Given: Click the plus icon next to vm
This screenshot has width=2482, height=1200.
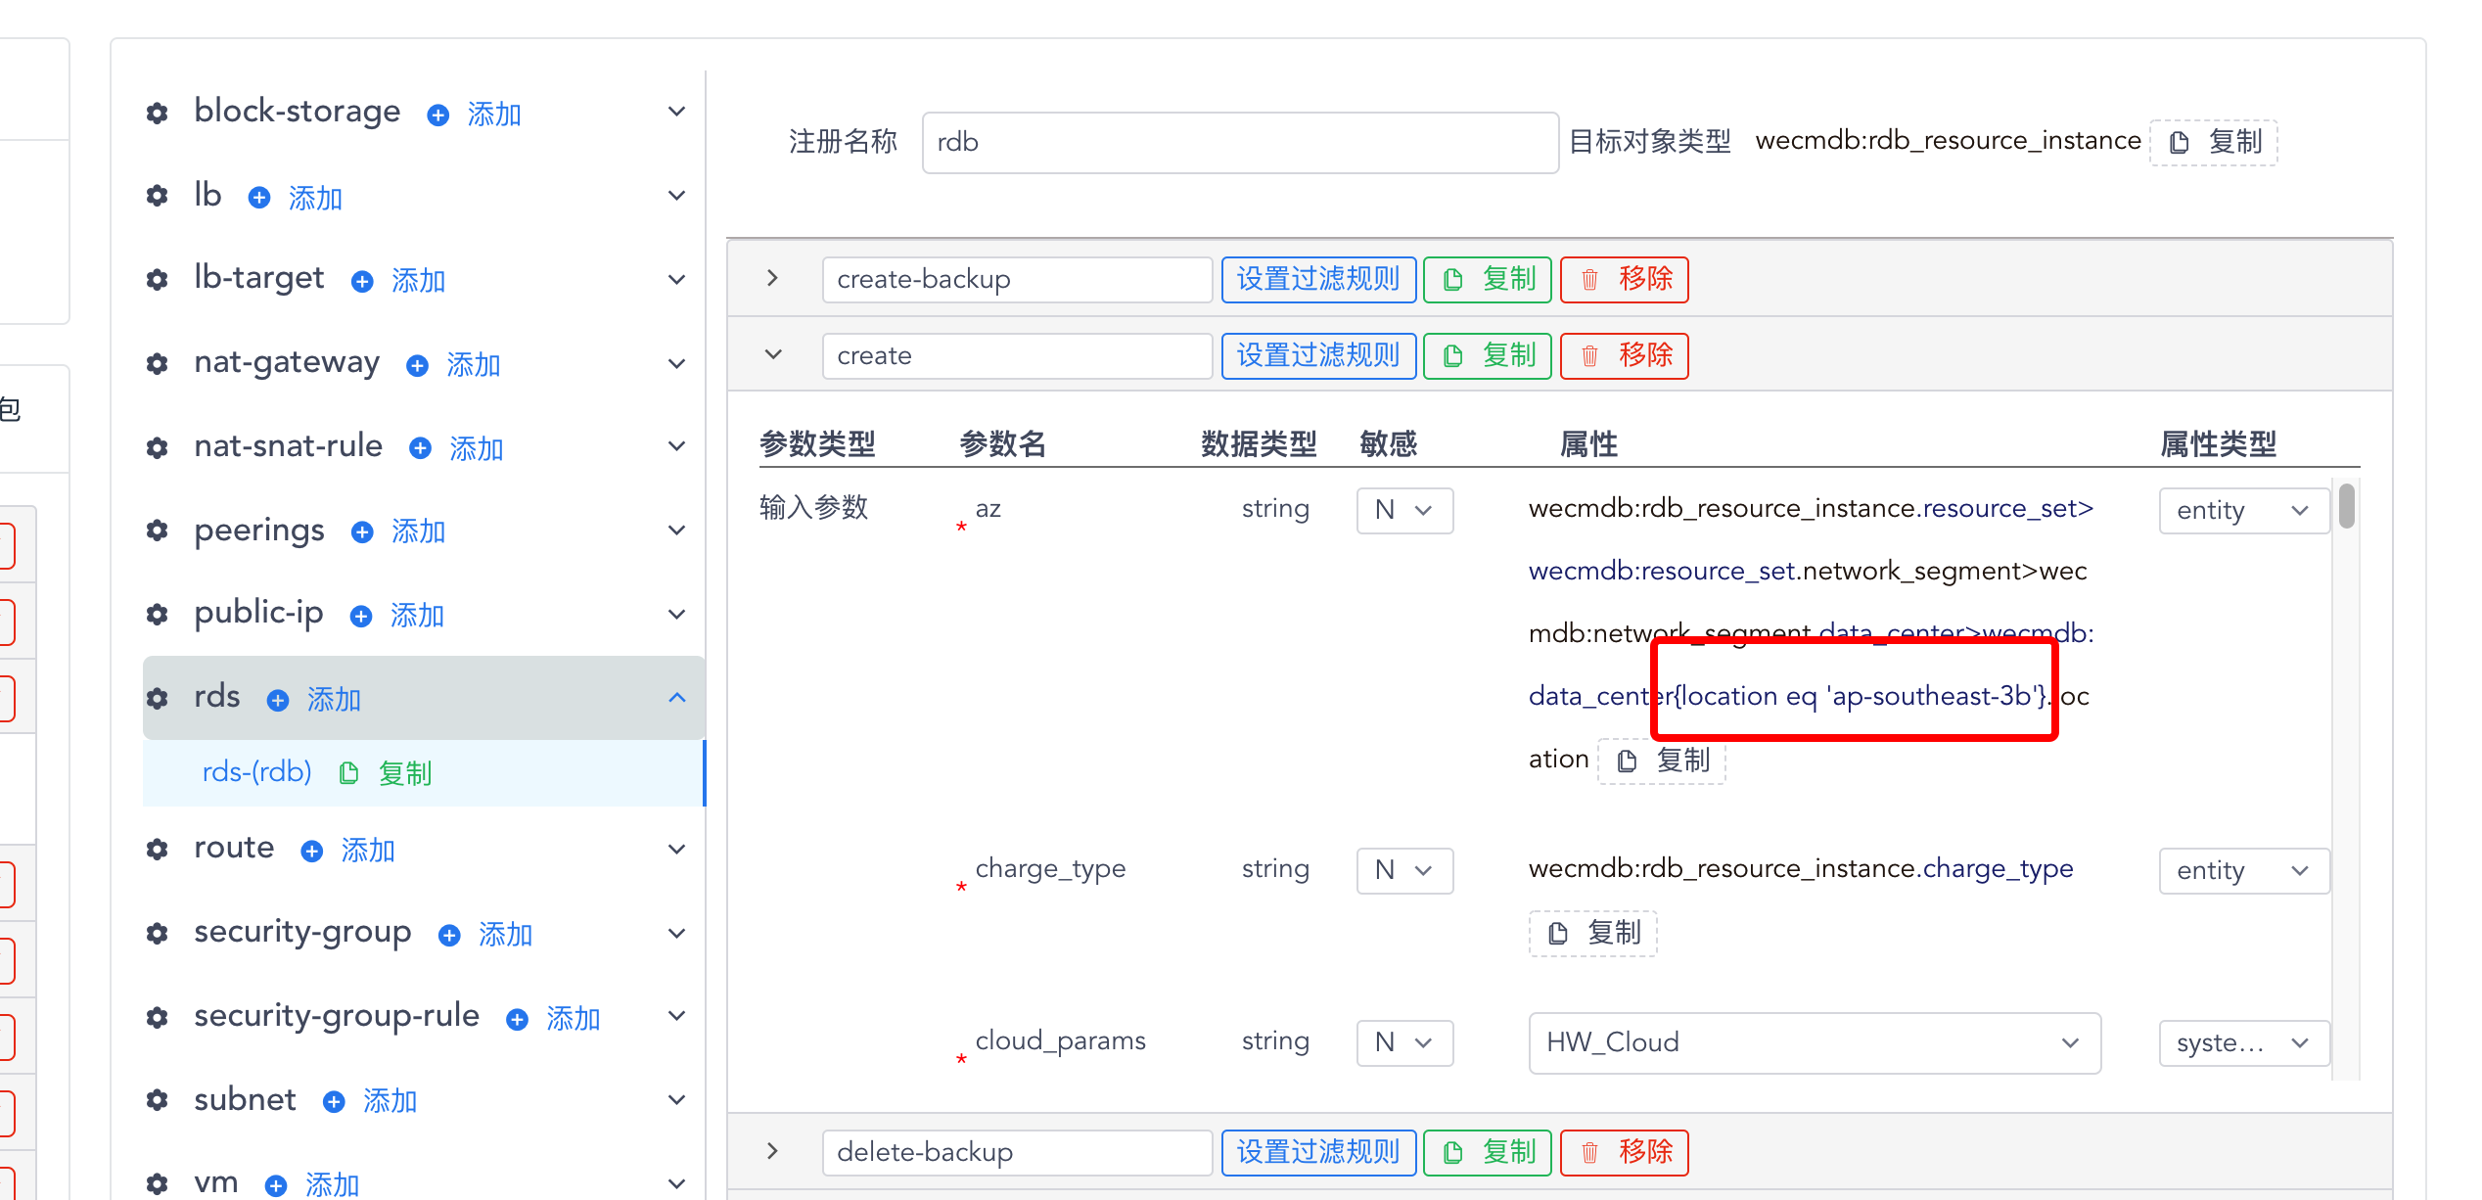Looking at the screenshot, I should (x=277, y=1183).
